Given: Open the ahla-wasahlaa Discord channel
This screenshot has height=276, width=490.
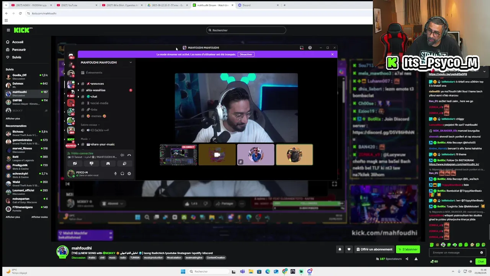Looking at the screenshot, I should 95,90.
